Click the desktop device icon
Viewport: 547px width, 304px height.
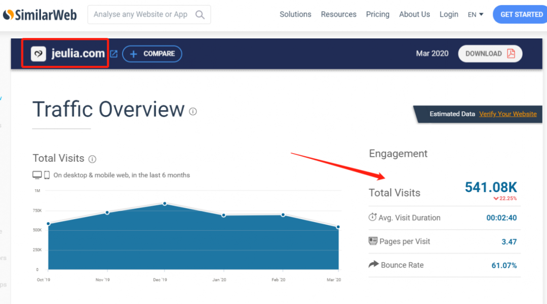tap(37, 175)
